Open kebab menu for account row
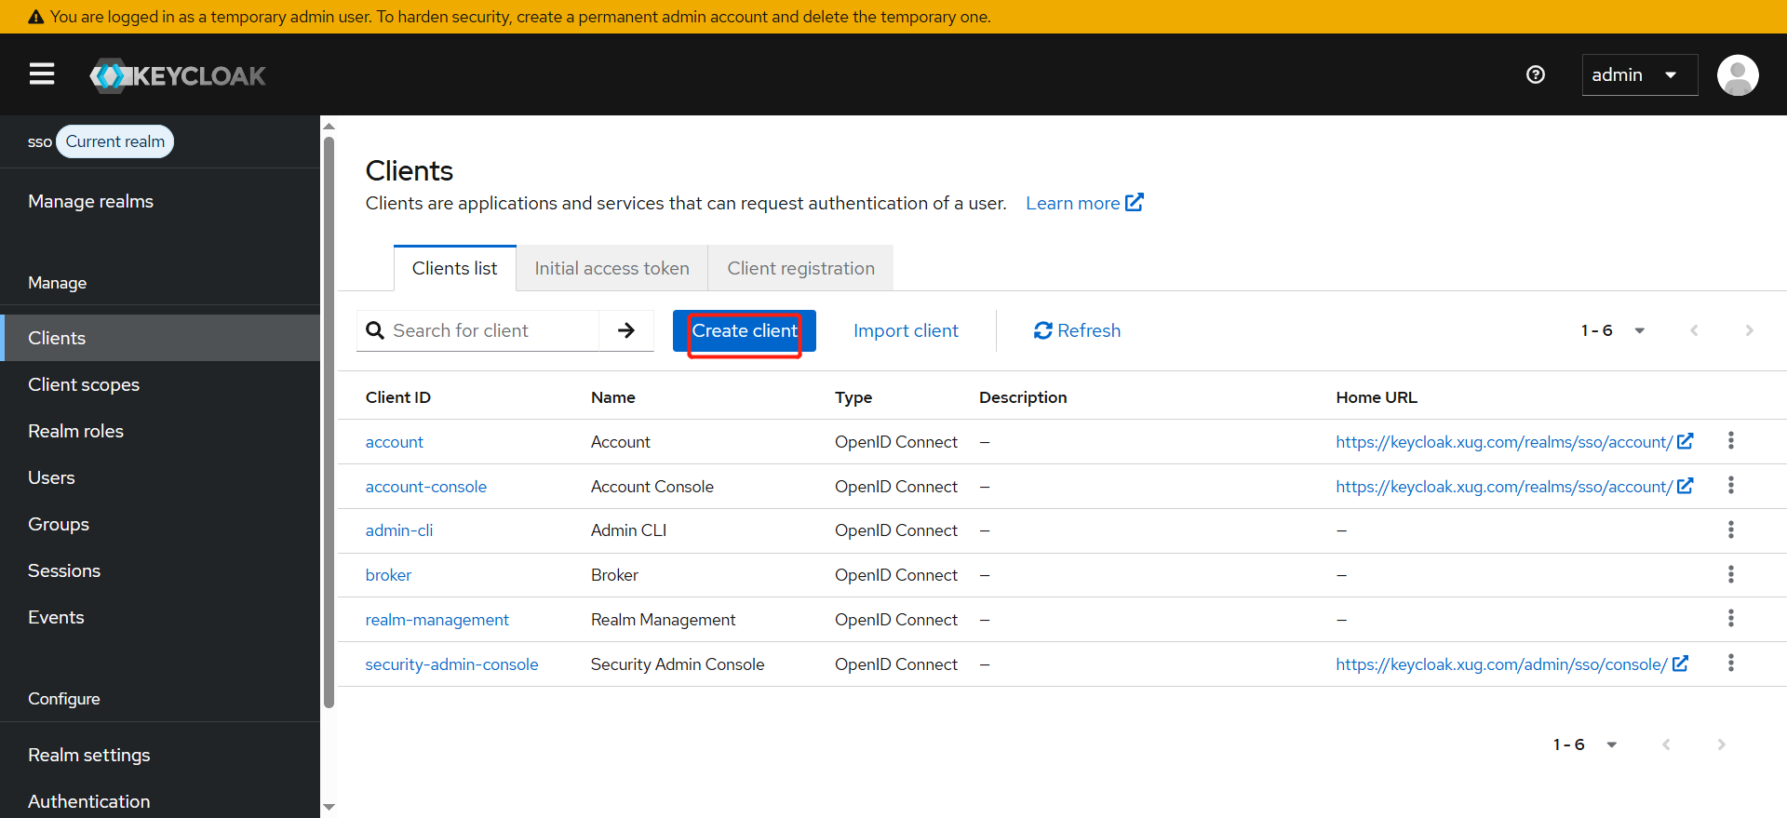 pos(1731,440)
